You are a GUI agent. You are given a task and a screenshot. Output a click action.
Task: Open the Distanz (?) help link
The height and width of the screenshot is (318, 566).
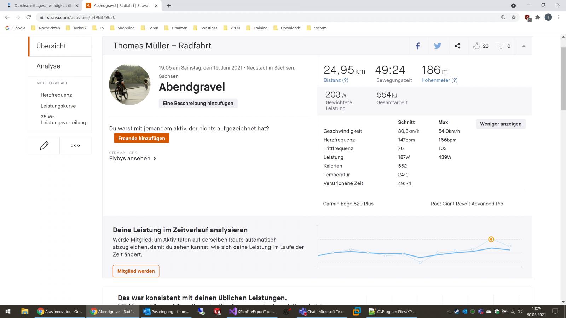click(x=336, y=80)
